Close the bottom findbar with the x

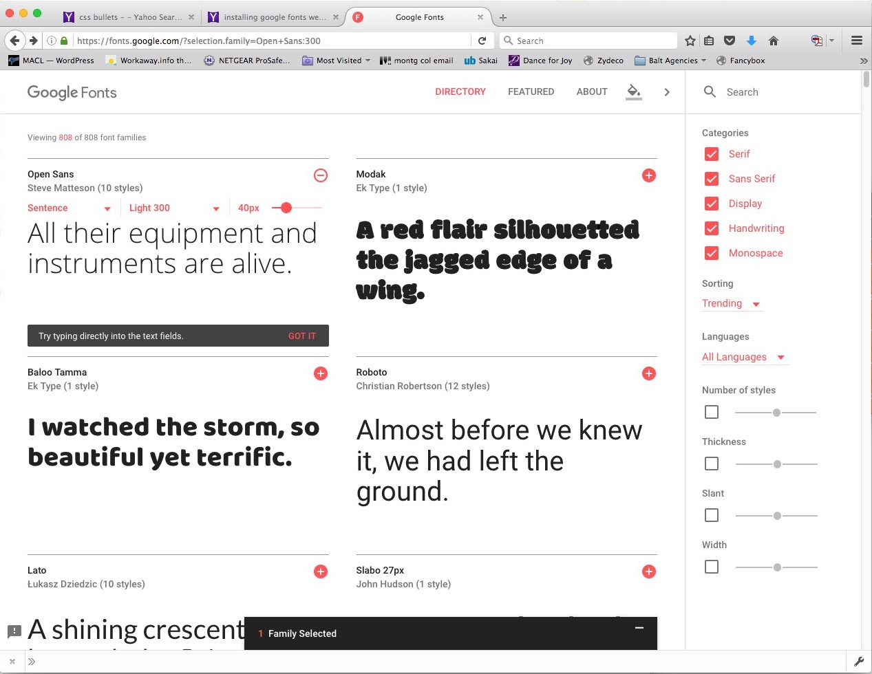click(x=12, y=662)
